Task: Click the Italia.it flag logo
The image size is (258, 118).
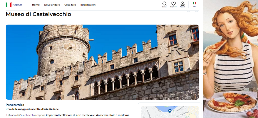Action: click(x=9, y=5)
